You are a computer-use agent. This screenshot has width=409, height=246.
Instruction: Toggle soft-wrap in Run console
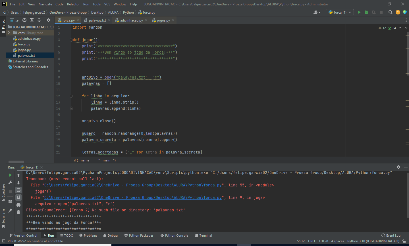[x=18, y=190]
